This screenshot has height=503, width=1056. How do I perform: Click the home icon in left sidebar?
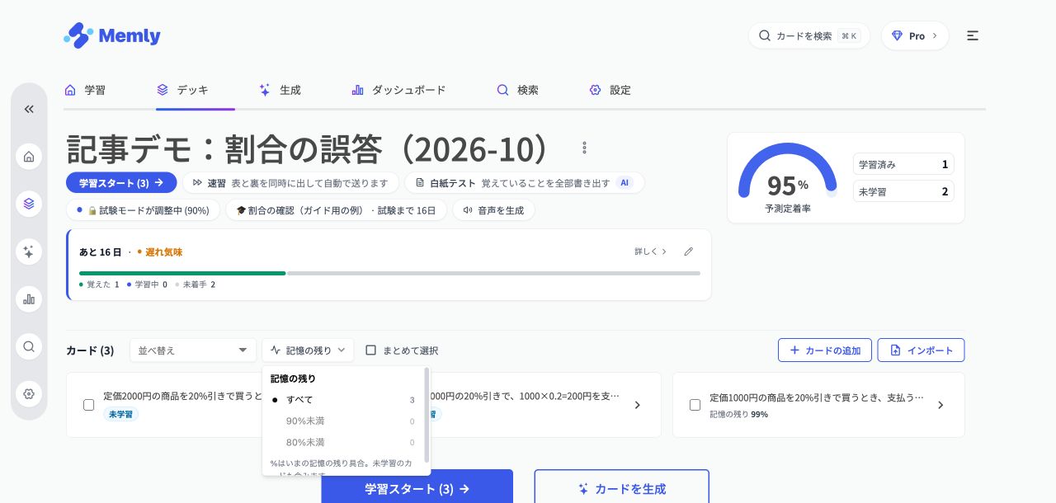pyautogui.click(x=29, y=157)
